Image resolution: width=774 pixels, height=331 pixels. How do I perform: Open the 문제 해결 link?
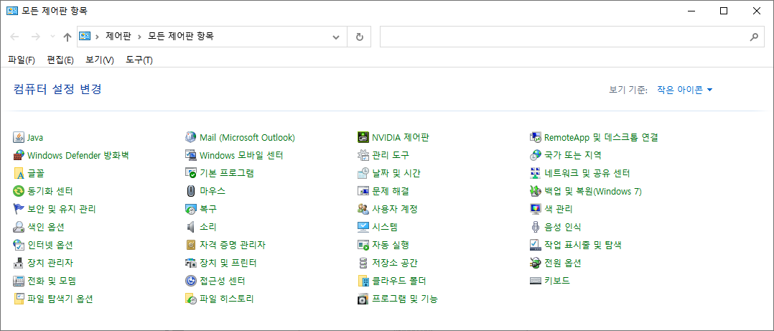pyautogui.click(x=390, y=191)
